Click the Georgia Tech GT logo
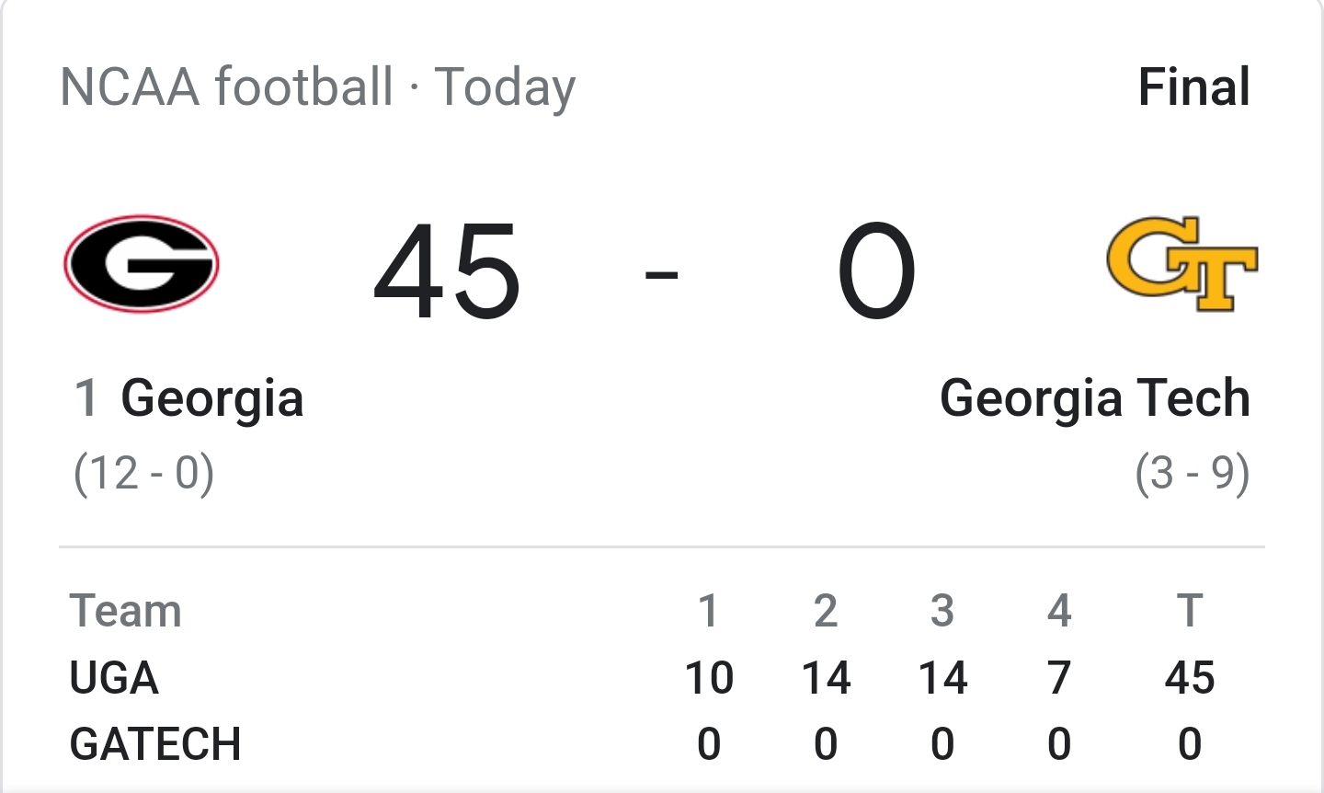Image resolution: width=1324 pixels, height=793 pixels. (x=1181, y=264)
